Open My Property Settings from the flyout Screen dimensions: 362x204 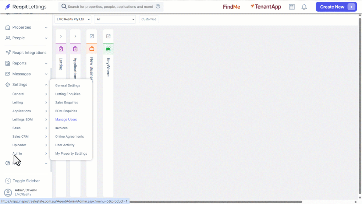(71, 154)
